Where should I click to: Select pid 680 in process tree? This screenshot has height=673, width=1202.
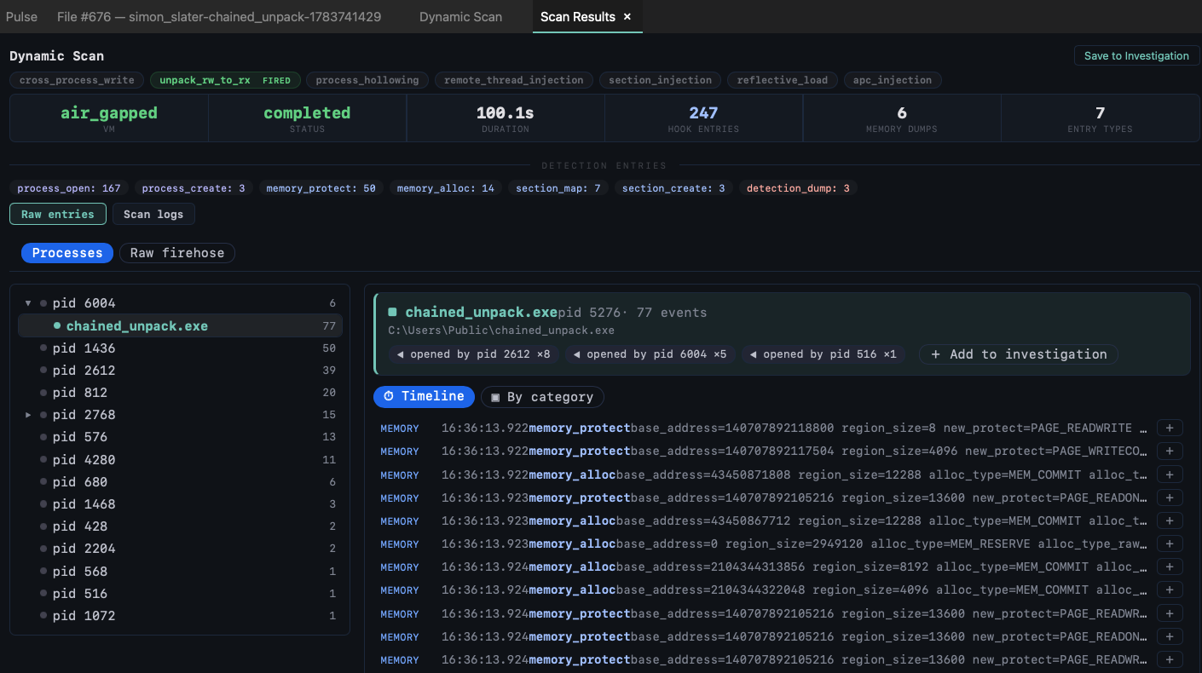(x=180, y=482)
